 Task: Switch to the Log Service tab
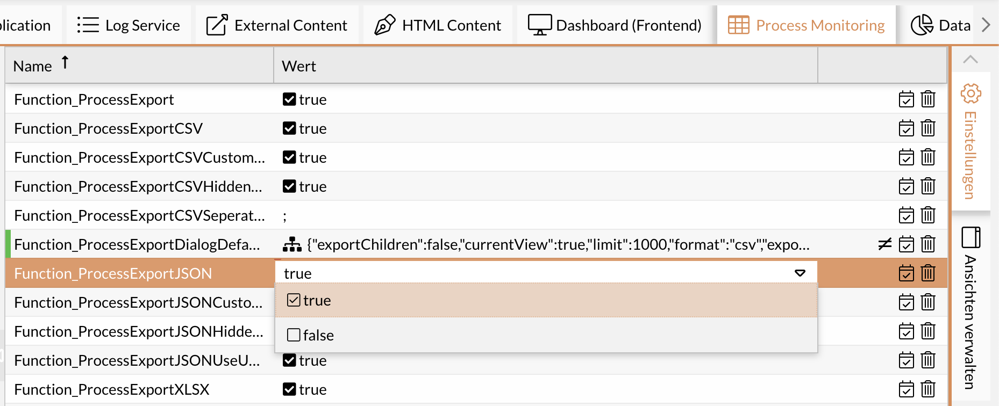[129, 25]
